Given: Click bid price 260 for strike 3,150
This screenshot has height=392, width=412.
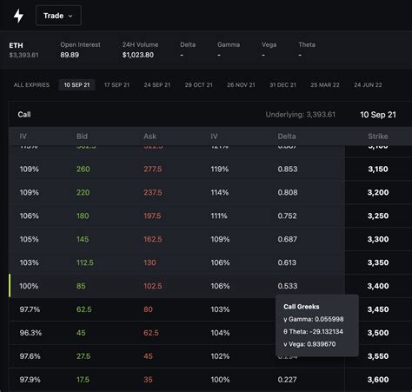Looking at the screenshot, I should [83, 169].
